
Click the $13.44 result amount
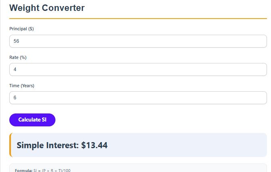(x=94, y=145)
